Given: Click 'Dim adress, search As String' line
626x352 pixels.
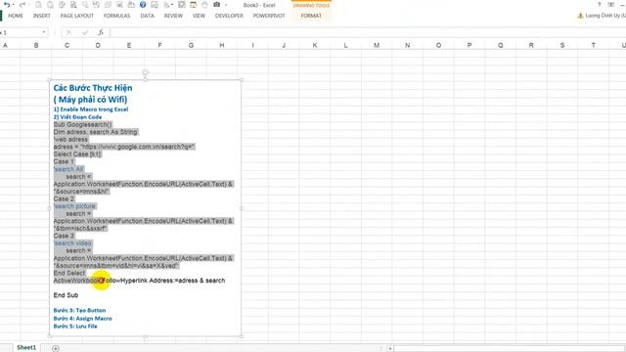Looking at the screenshot, I should tap(96, 132).
